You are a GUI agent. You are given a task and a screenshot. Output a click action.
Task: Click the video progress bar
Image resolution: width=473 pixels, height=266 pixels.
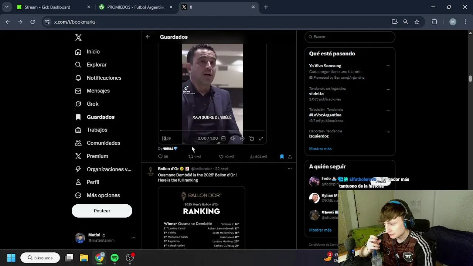coord(212,131)
